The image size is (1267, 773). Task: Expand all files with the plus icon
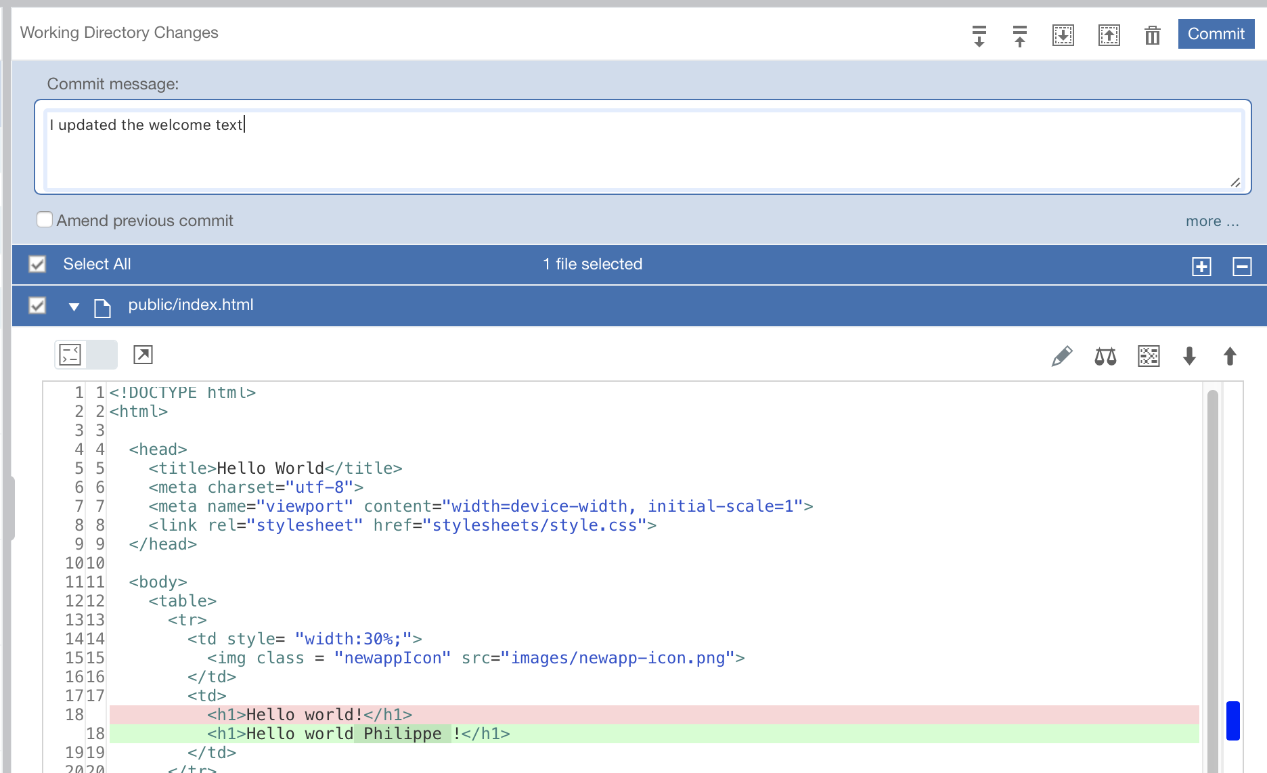[x=1202, y=267]
